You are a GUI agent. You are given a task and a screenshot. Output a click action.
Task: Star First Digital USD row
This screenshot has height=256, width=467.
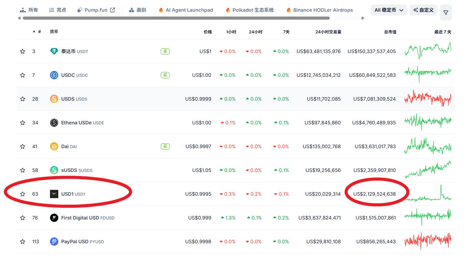[22, 218]
